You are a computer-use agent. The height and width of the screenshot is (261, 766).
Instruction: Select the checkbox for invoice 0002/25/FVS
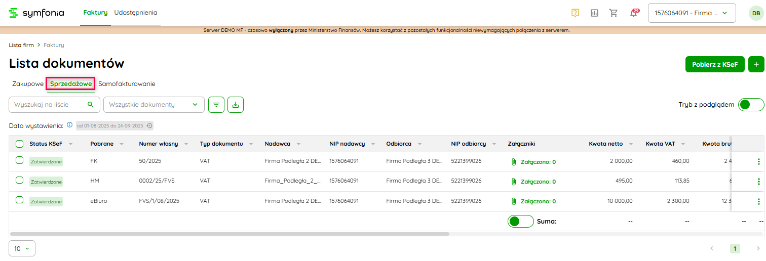[19, 180]
